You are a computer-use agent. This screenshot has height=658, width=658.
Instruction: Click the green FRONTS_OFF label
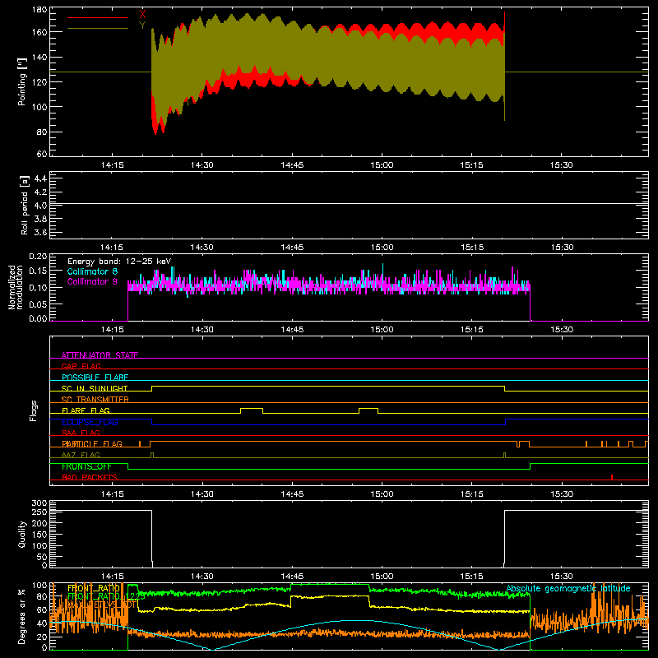86,466
